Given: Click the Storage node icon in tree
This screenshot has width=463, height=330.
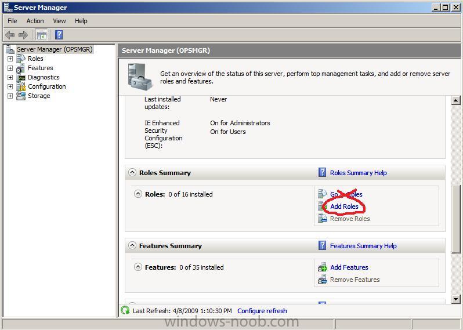Looking at the screenshot, I should (21, 96).
